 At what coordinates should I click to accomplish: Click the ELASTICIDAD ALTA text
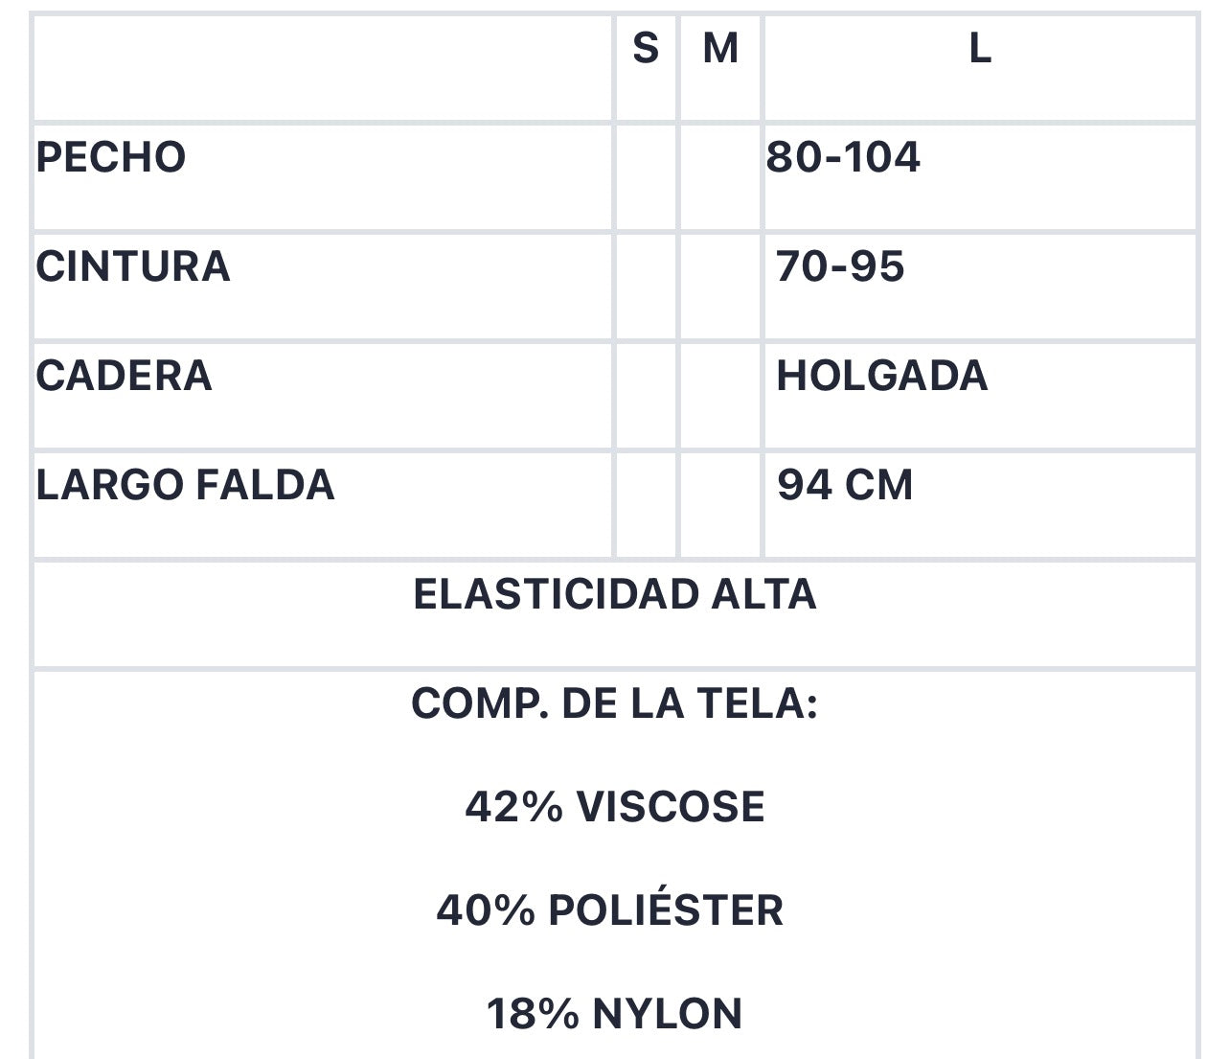pyautogui.click(x=615, y=594)
